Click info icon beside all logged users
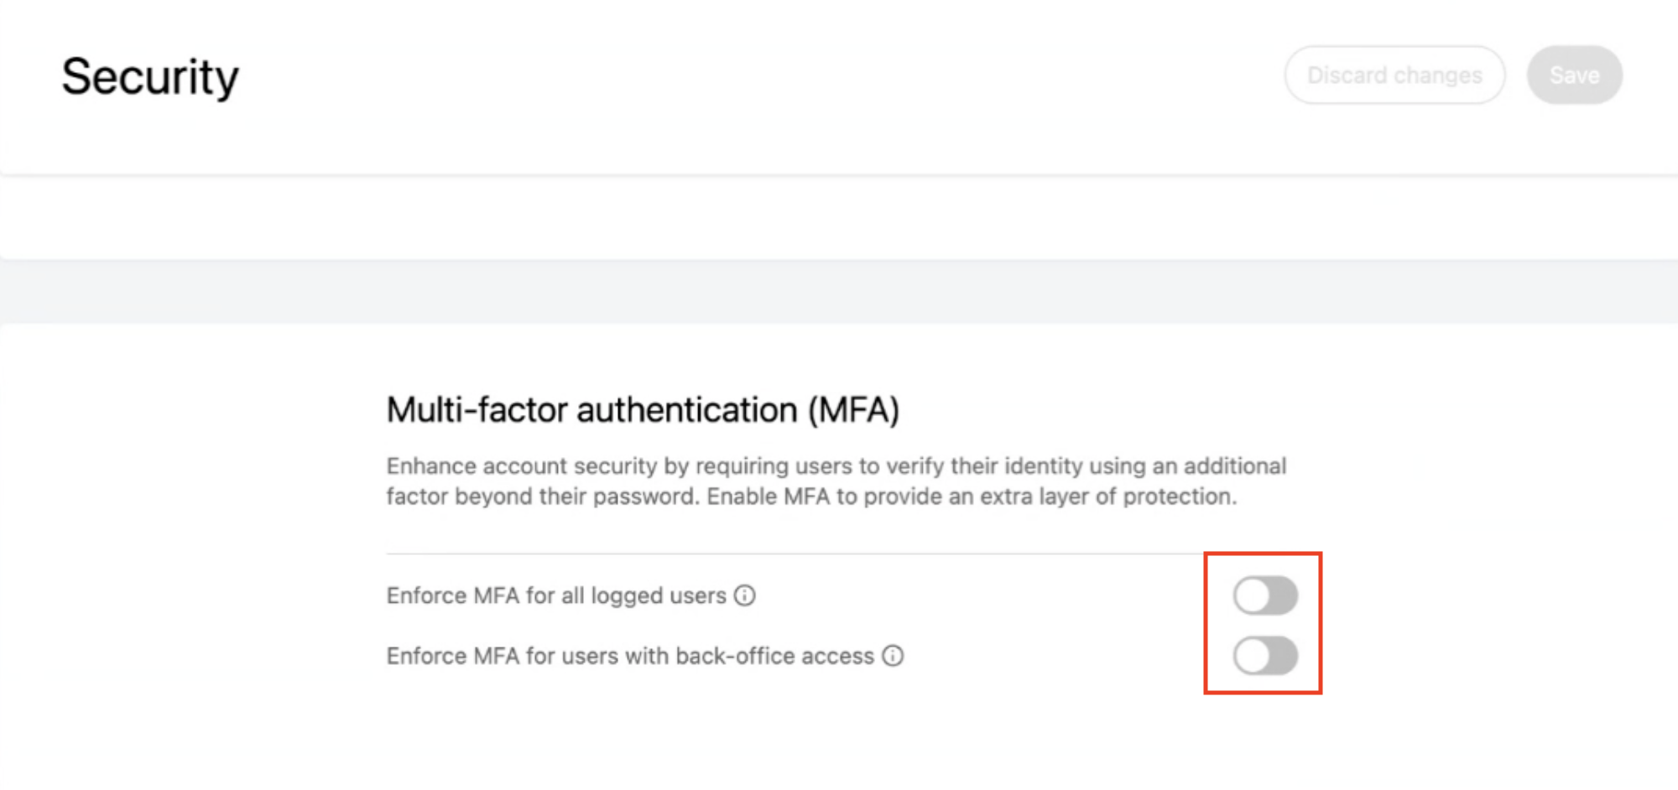 click(744, 595)
